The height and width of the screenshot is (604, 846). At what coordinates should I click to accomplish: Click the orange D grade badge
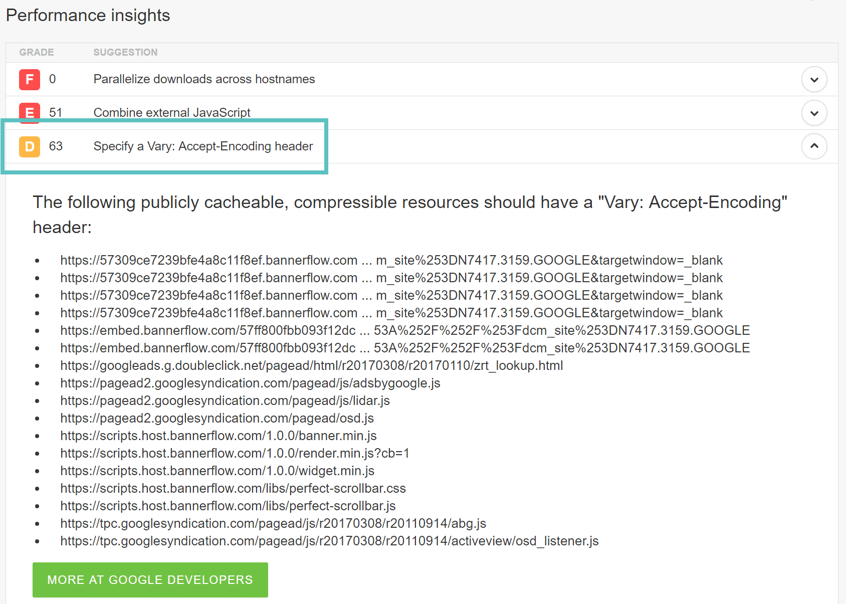click(x=29, y=146)
